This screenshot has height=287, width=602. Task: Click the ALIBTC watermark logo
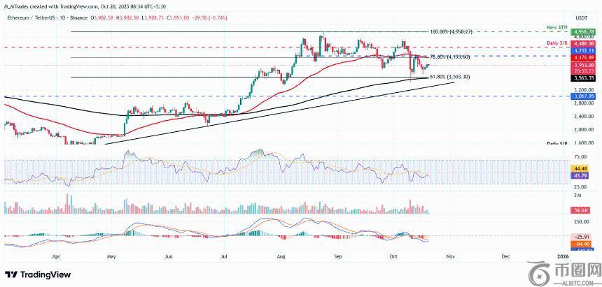tap(563, 272)
